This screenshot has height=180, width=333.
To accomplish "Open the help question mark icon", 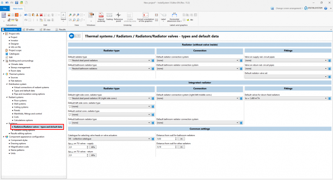I will point(326,8).
